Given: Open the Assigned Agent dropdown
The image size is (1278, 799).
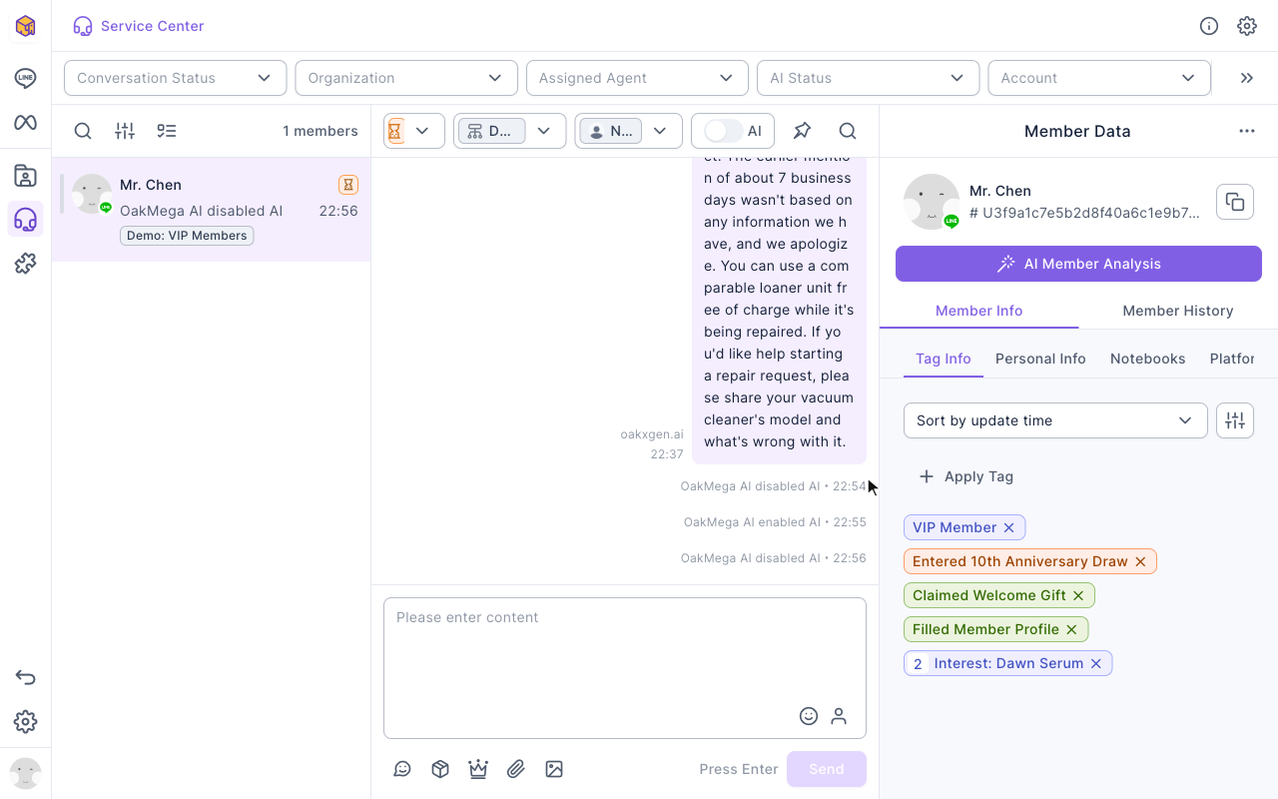Looking at the screenshot, I should pos(637,78).
